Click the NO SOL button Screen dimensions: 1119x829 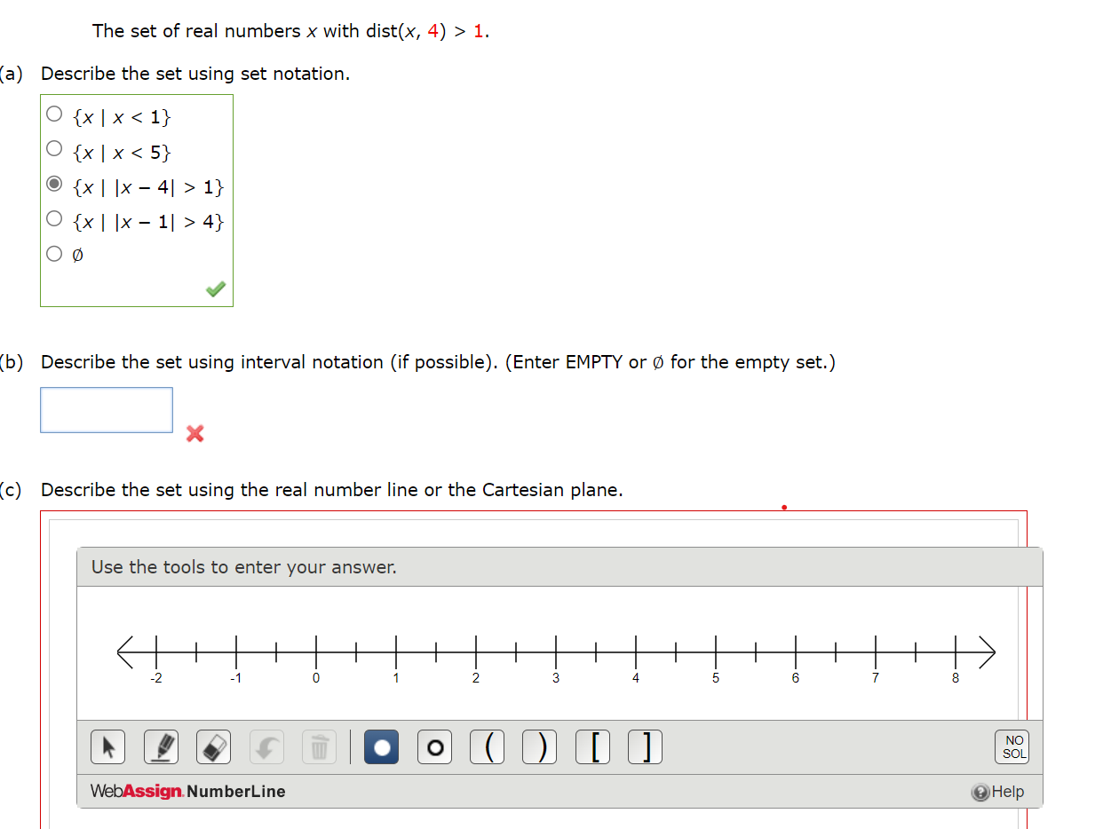coord(1012,746)
